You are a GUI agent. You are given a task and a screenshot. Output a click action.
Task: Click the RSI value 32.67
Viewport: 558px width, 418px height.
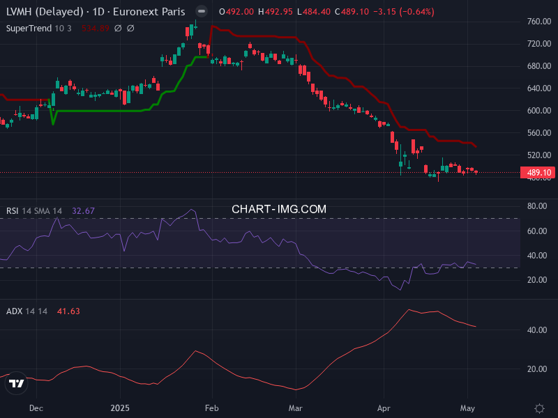click(83, 211)
